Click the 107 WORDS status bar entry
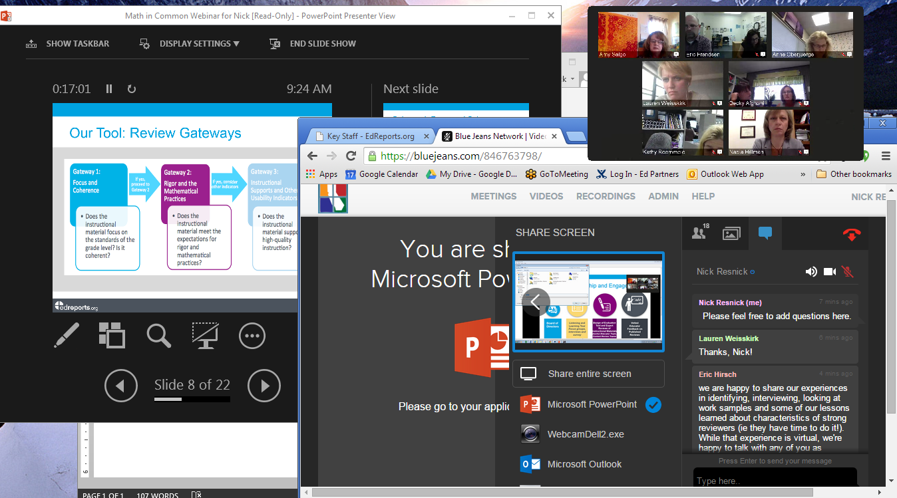The height and width of the screenshot is (498, 897). (157, 495)
